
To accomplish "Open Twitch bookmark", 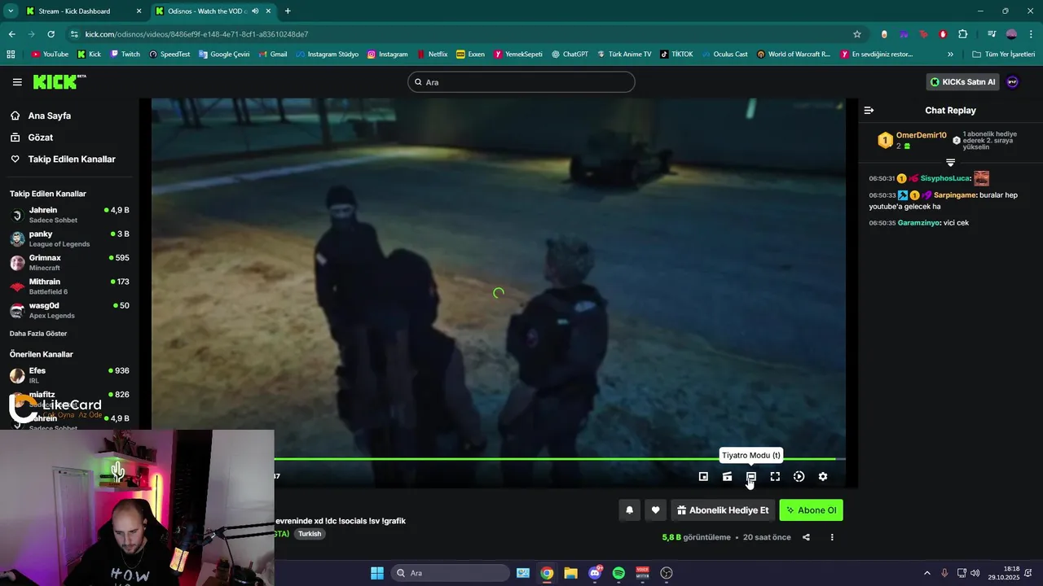I will click(x=124, y=54).
